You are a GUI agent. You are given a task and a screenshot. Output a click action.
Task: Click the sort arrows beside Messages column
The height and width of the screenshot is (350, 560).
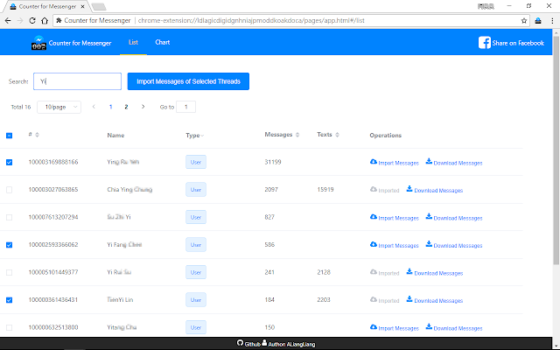pyautogui.click(x=298, y=135)
